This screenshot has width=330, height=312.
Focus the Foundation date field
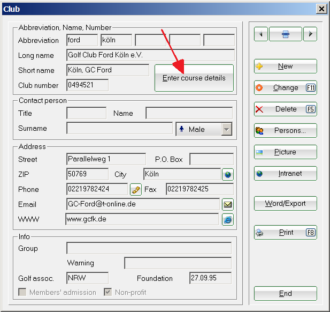210,278
